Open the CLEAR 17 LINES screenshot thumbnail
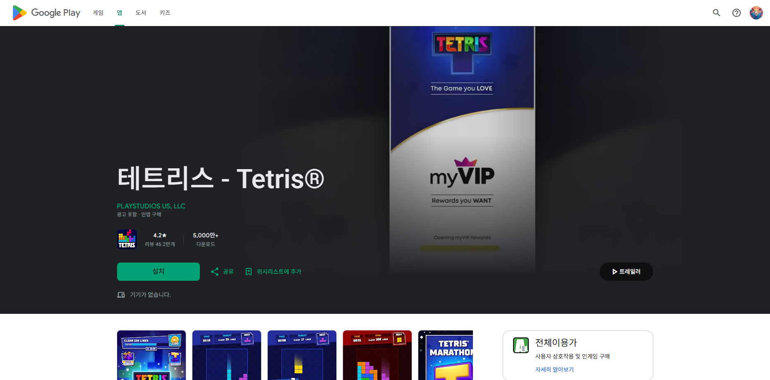 click(302, 355)
